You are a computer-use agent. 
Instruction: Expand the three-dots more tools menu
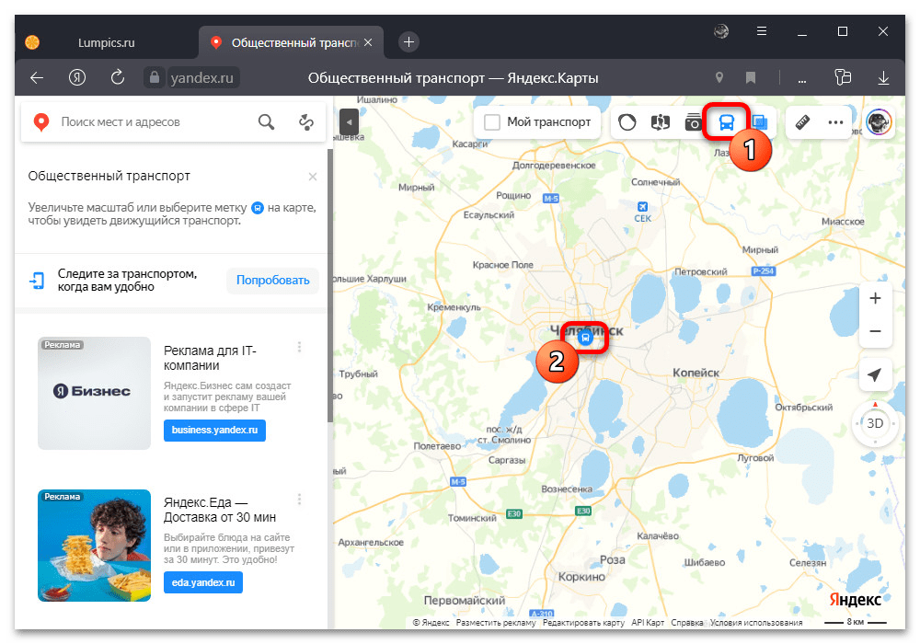(x=835, y=122)
